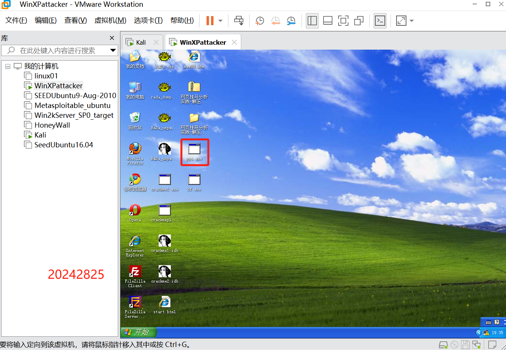Image resolution: width=506 pixels, height=350 pixels.
Task: Select SeedUbuntu16.04 in the library
Action: [x=64, y=145]
